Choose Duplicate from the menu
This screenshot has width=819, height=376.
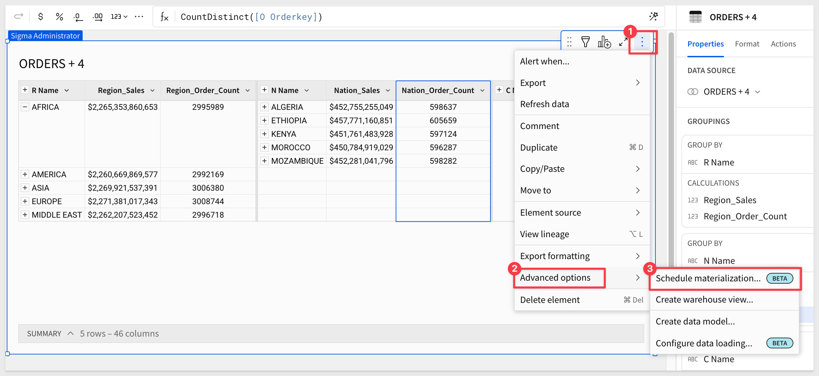coord(582,147)
